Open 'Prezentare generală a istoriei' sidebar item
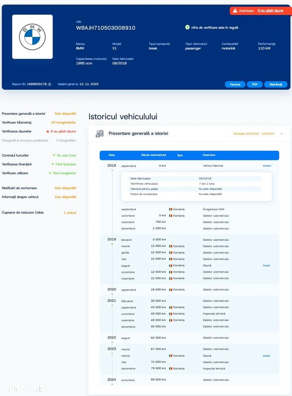 [x=23, y=114]
